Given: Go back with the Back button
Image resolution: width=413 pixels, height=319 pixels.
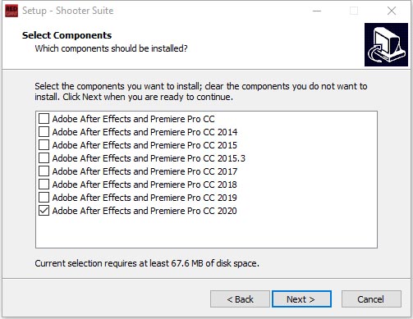Looking at the screenshot, I should point(240,299).
